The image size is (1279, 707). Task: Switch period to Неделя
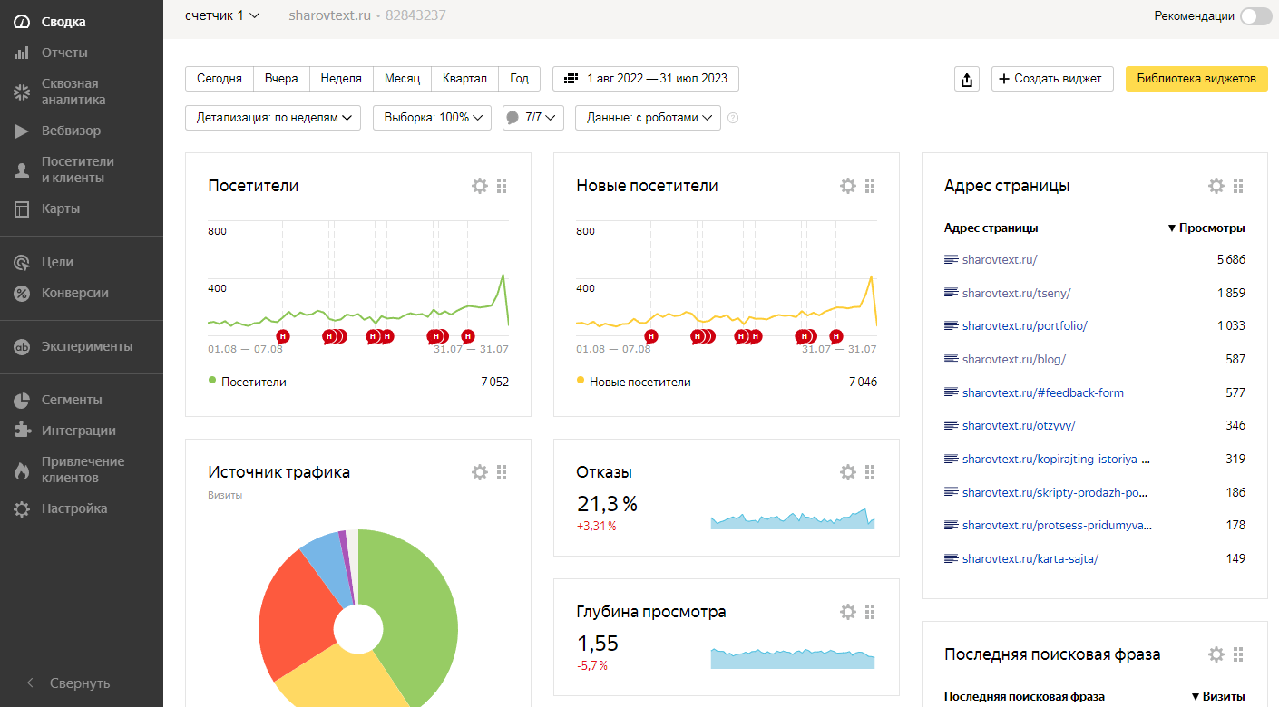341,79
